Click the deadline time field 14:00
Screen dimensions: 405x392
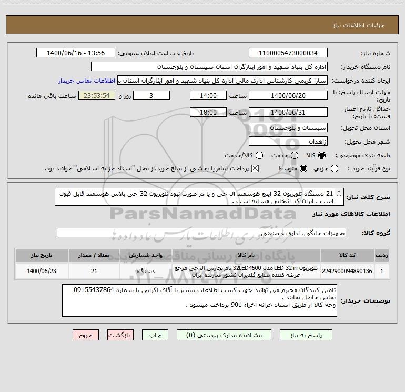pyautogui.click(x=208, y=95)
